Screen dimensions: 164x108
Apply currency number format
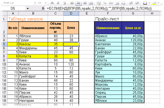click(98, 3)
